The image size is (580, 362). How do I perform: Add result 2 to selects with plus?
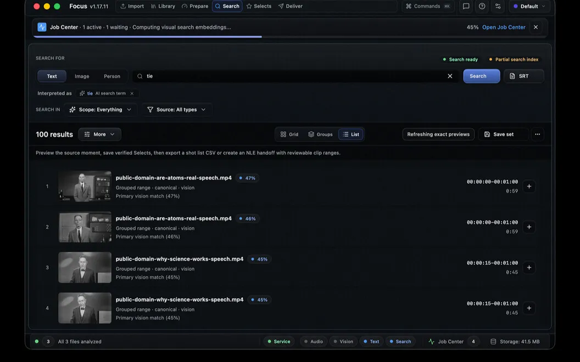(529, 227)
